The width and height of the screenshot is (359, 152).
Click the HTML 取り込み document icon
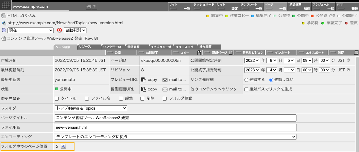(x=4, y=16)
